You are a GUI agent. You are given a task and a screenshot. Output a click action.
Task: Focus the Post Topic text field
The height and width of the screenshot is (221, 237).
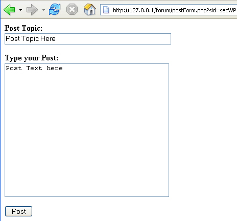88,39
